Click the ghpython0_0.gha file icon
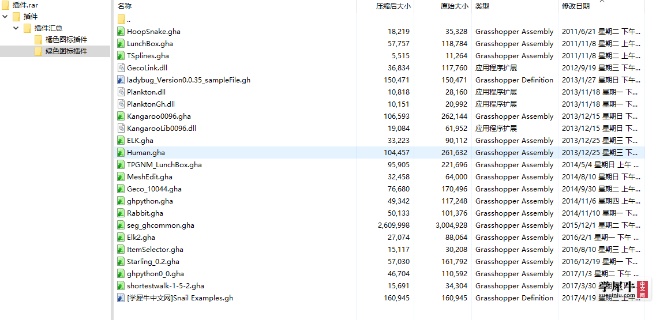 [x=121, y=274]
